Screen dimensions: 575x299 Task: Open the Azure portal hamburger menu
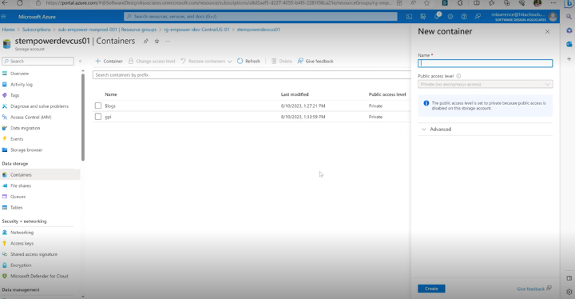4,17
